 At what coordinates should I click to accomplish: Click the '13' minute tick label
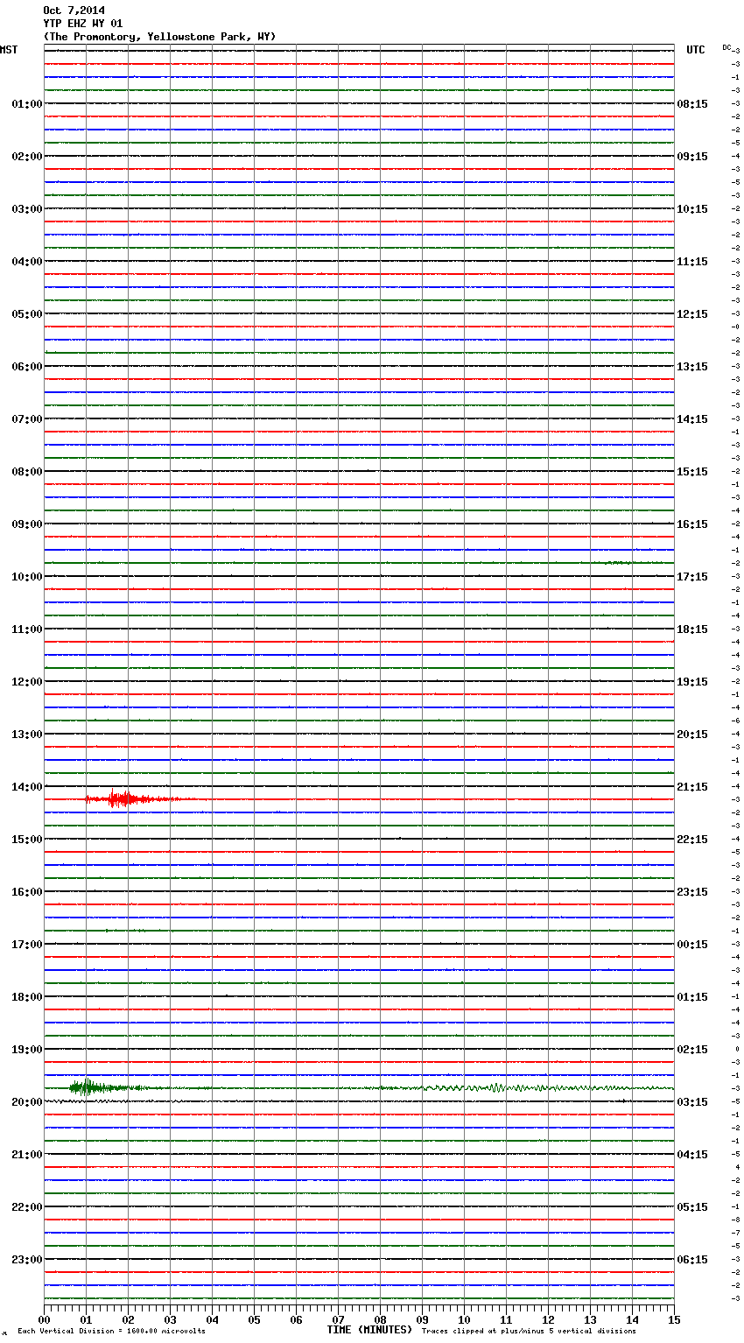click(590, 1319)
